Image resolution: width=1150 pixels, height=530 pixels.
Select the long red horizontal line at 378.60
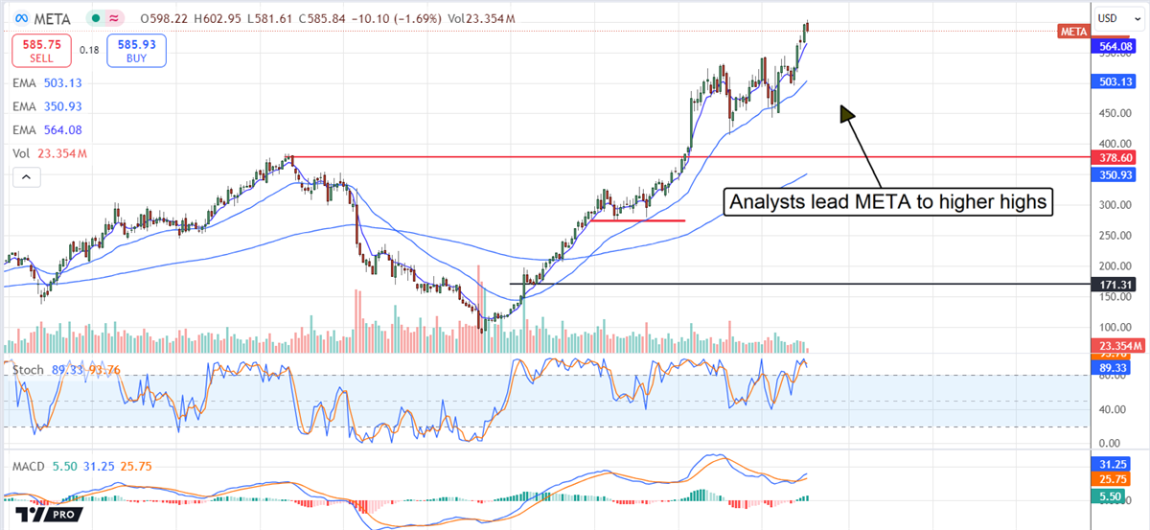[x=691, y=156]
